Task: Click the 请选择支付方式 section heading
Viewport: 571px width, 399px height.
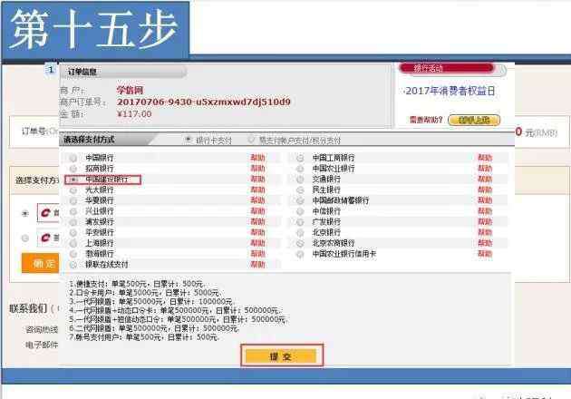Action: click(89, 139)
